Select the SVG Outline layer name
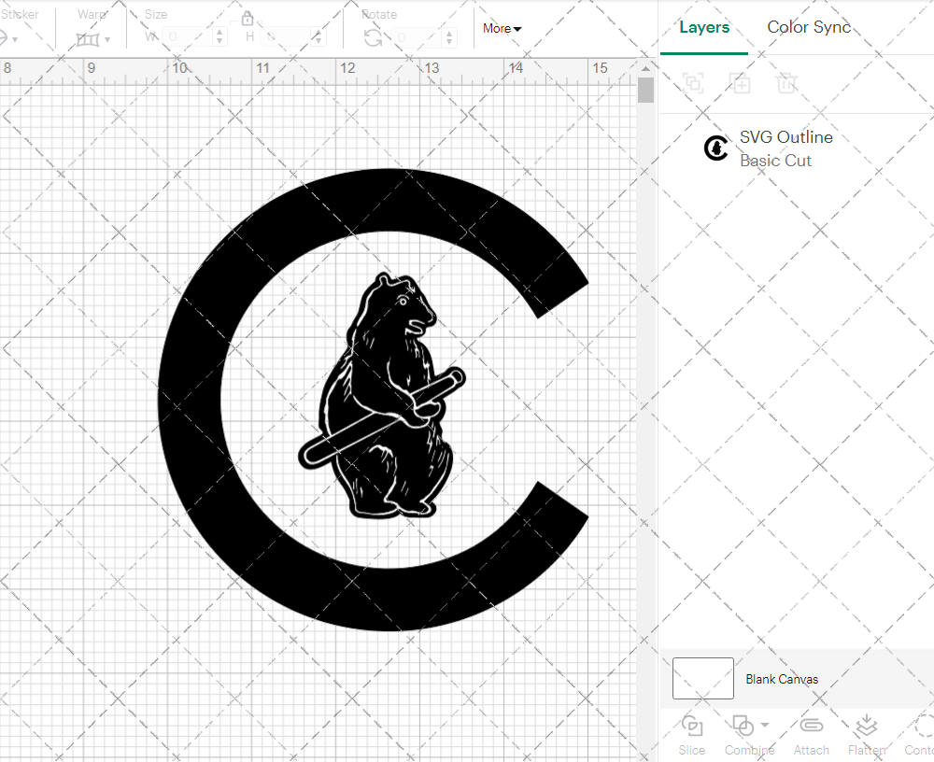 click(x=786, y=137)
